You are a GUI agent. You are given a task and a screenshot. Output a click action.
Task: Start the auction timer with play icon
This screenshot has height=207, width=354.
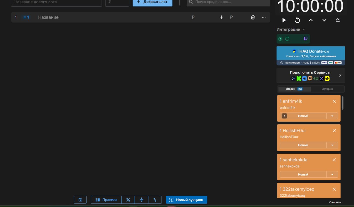284,20
